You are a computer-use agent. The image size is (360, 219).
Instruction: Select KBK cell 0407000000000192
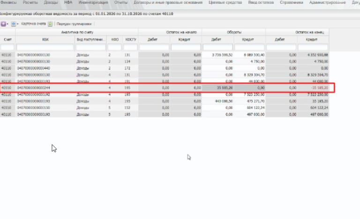34,94
